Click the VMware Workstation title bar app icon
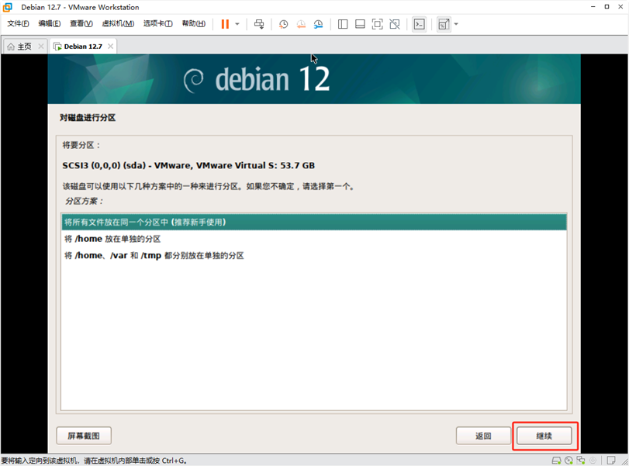The image size is (629, 466). coord(8,7)
